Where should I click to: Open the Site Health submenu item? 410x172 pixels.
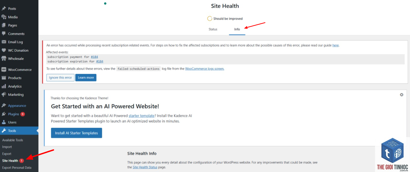click(10, 161)
